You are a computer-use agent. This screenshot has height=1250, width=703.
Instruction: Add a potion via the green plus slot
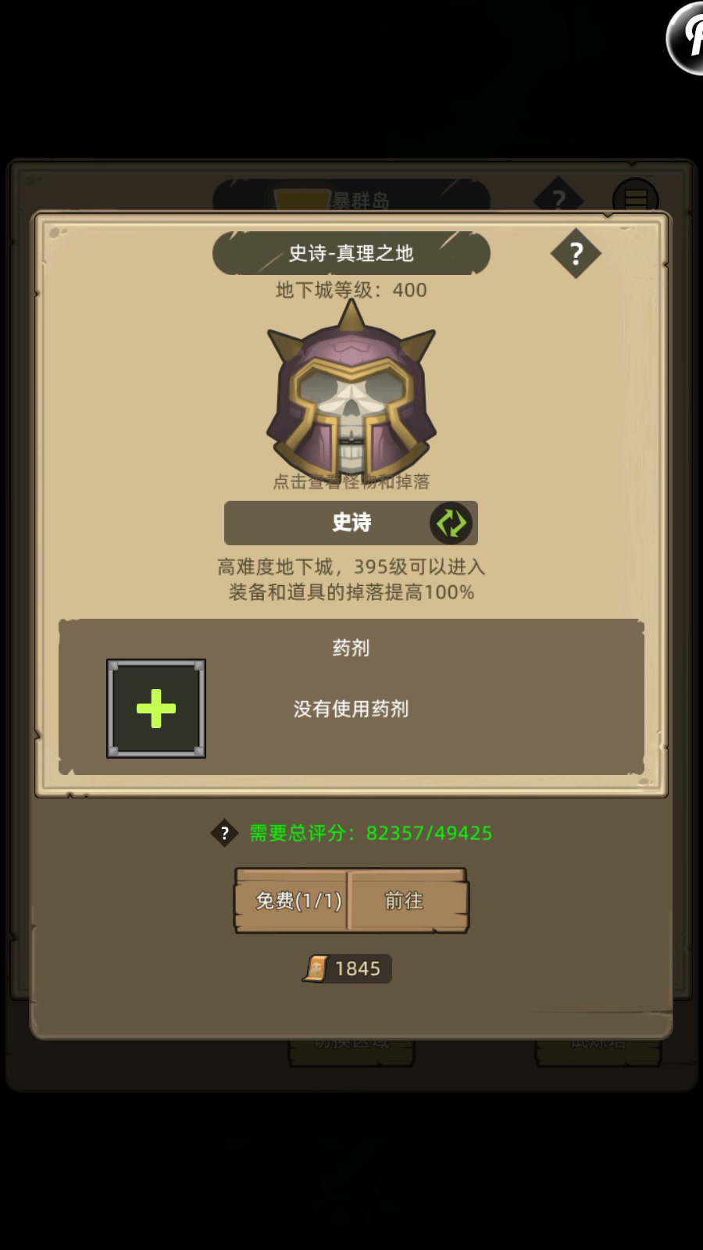[156, 709]
